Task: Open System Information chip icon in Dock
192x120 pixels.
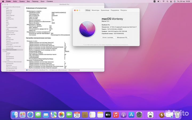Action: 150,115
